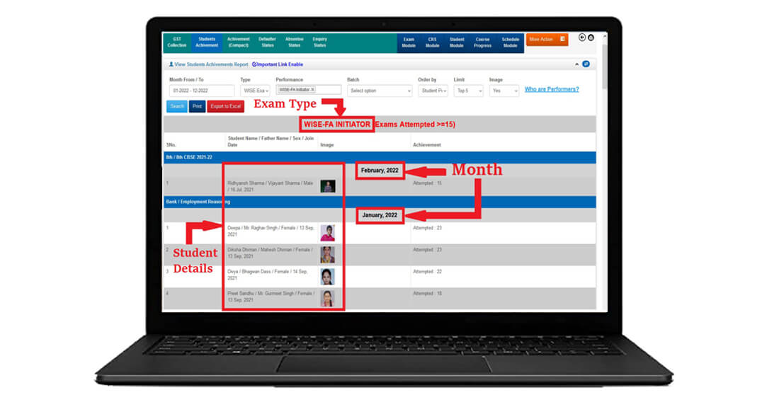This screenshot has width=779, height=407.
Task: Switch to GST Collection tab
Action: coord(176,42)
